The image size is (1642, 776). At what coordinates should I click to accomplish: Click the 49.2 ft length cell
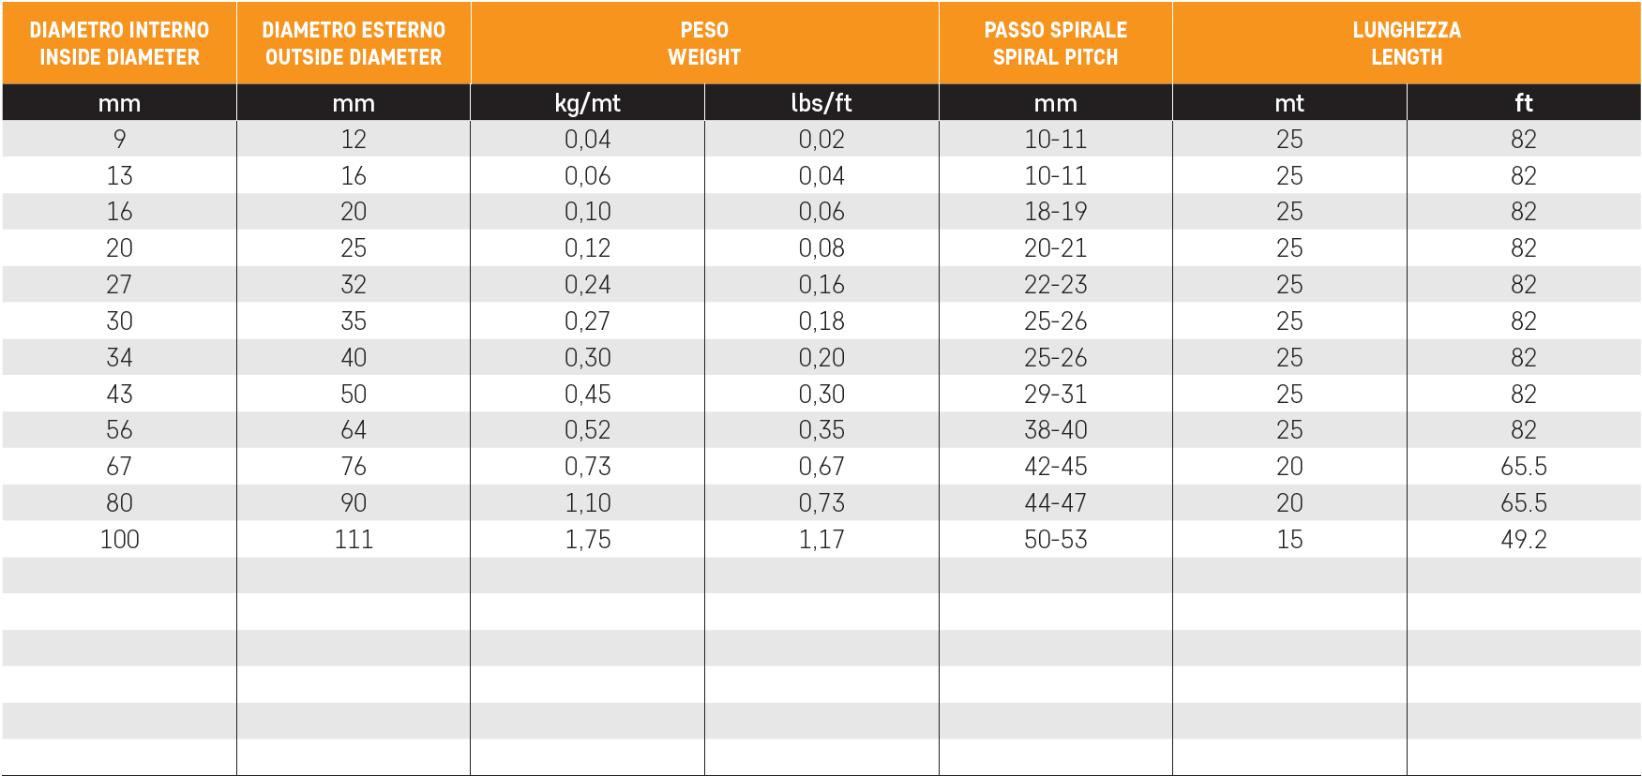pyautogui.click(x=1524, y=540)
